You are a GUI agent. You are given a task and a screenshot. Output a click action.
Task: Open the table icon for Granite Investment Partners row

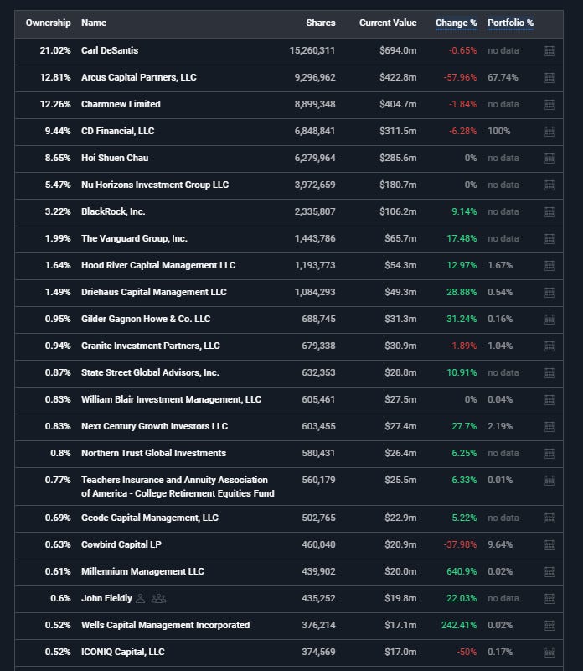549,346
